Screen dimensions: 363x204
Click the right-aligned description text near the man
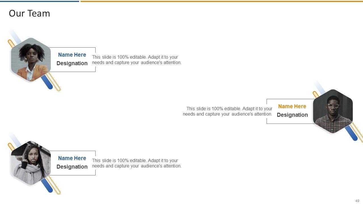[x=227, y=111]
